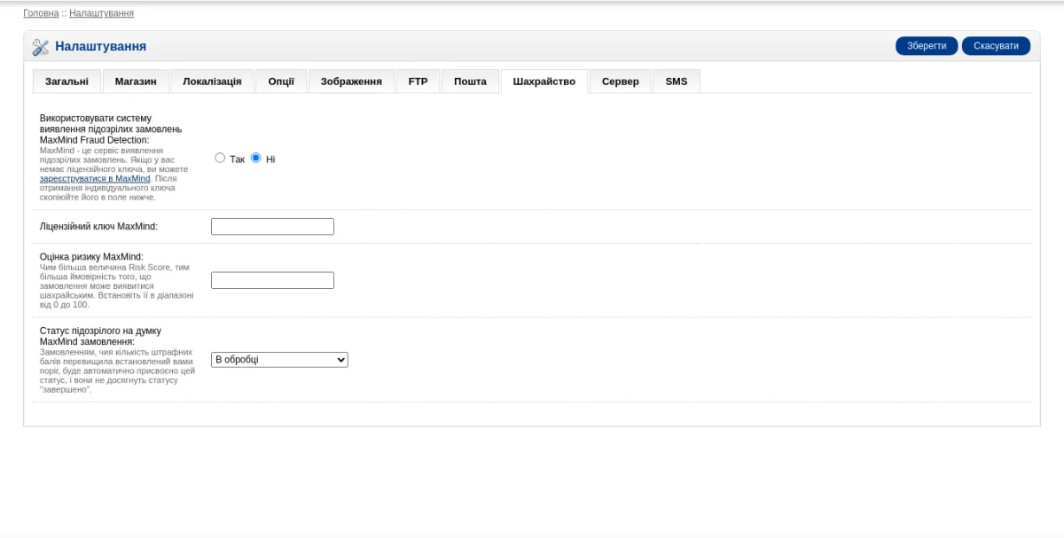Open the suspicious order status dropdown
This screenshot has height=538, width=1064.
click(279, 360)
